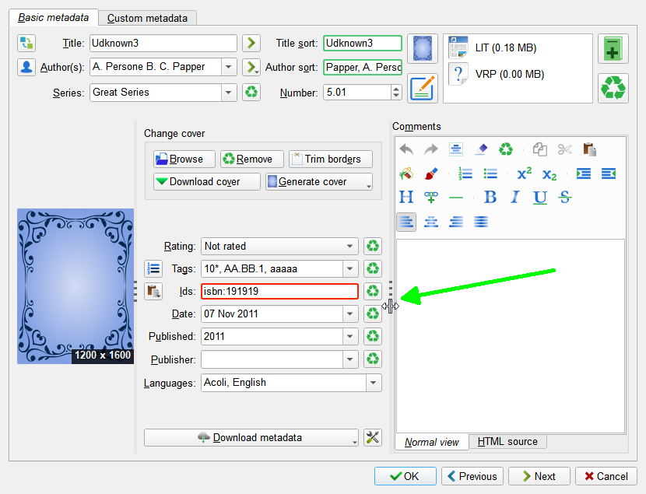Insert ordered list
The width and height of the screenshot is (646, 494).
(465, 173)
